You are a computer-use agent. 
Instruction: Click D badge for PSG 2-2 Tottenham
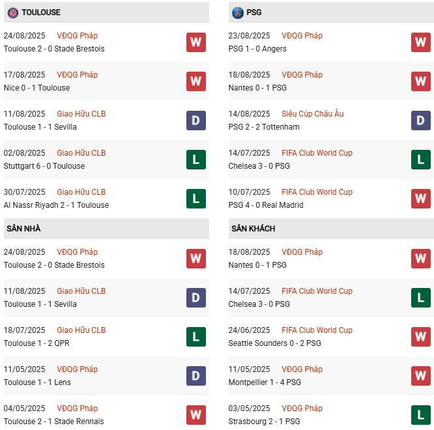coord(421,121)
